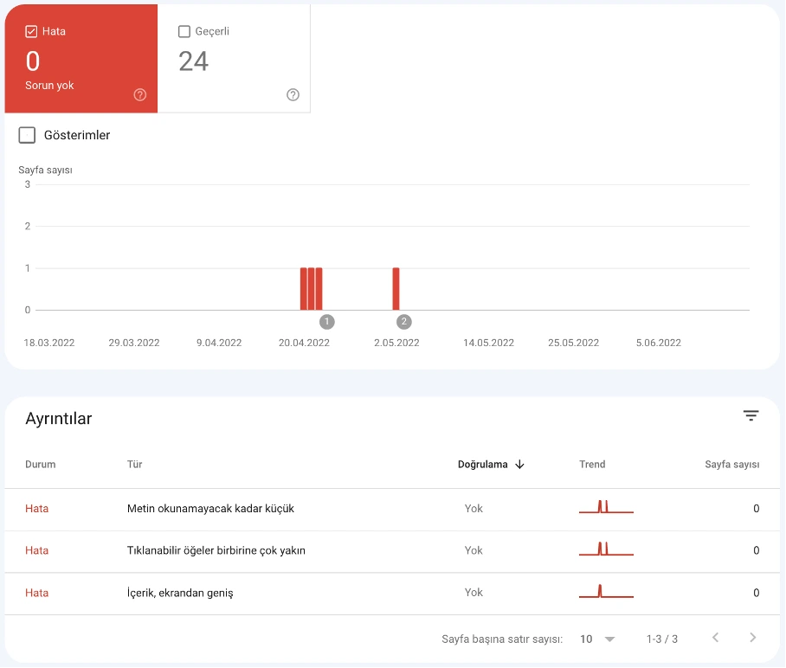The height and width of the screenshot is (668, 786).
Task: Open row Metin okunamayacak kadar küçük
Action: 392,509
